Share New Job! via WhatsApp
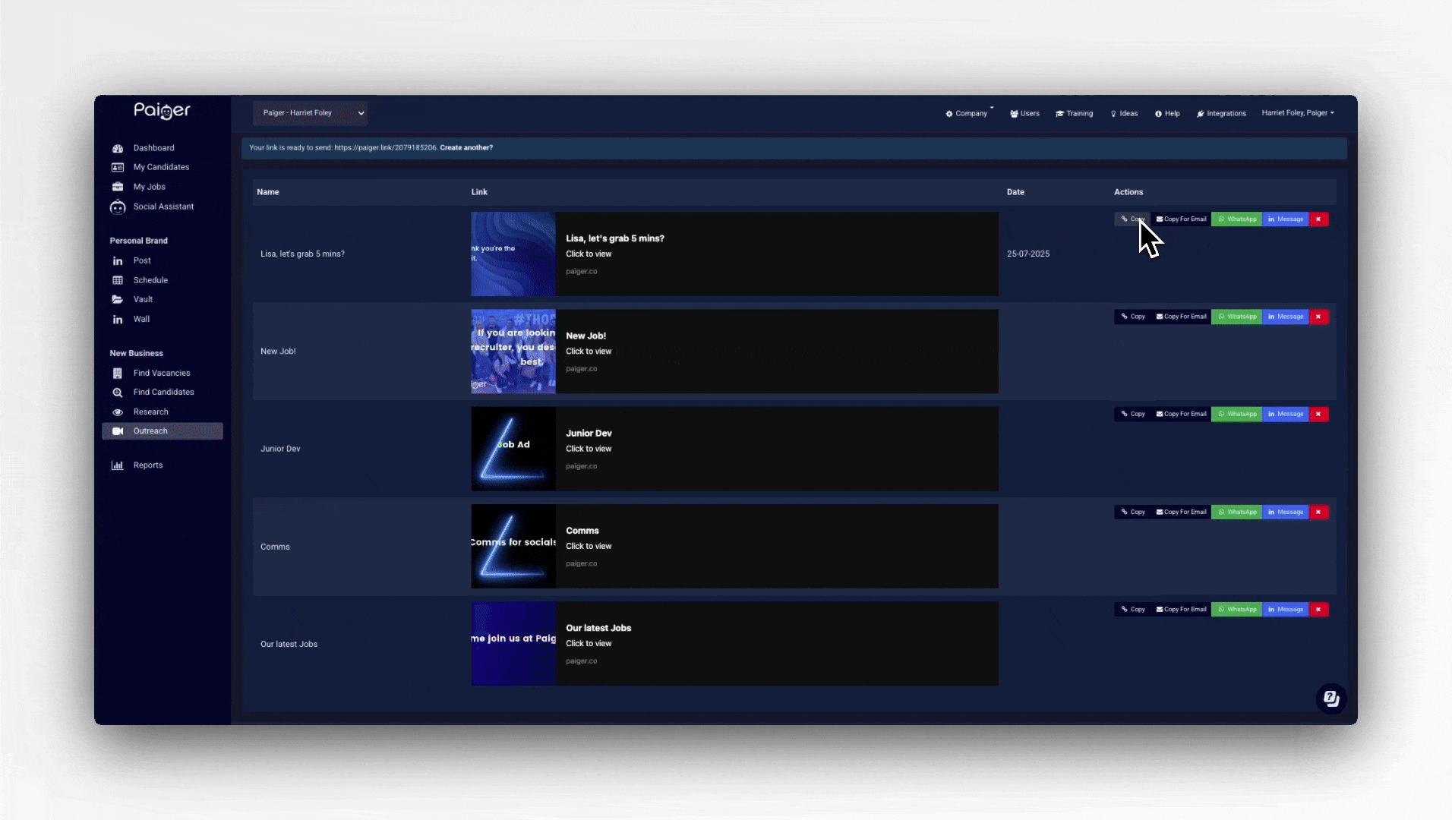The width and height of the screenshot is (1452, 820). [x=1236, y=317]
